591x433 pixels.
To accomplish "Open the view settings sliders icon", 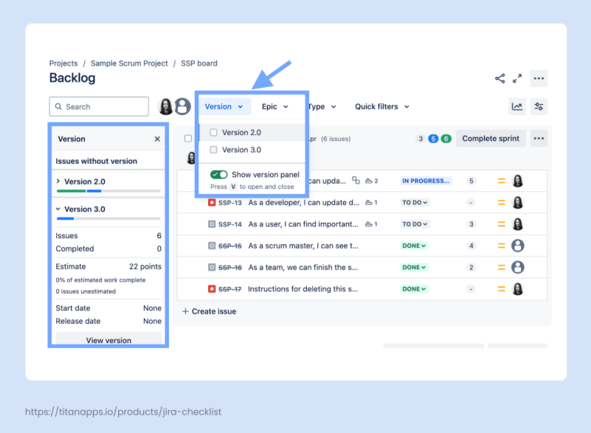I will pos(539,107).
